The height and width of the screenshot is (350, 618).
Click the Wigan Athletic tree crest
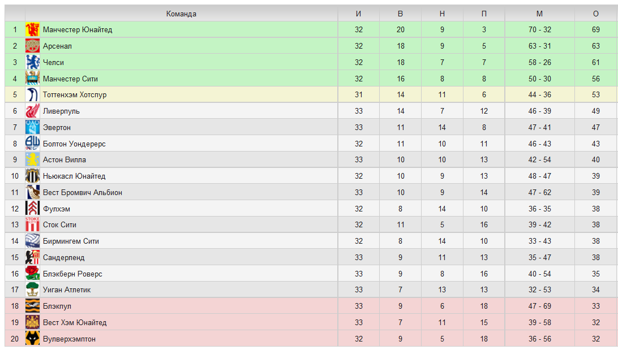(x=32, y=289)
